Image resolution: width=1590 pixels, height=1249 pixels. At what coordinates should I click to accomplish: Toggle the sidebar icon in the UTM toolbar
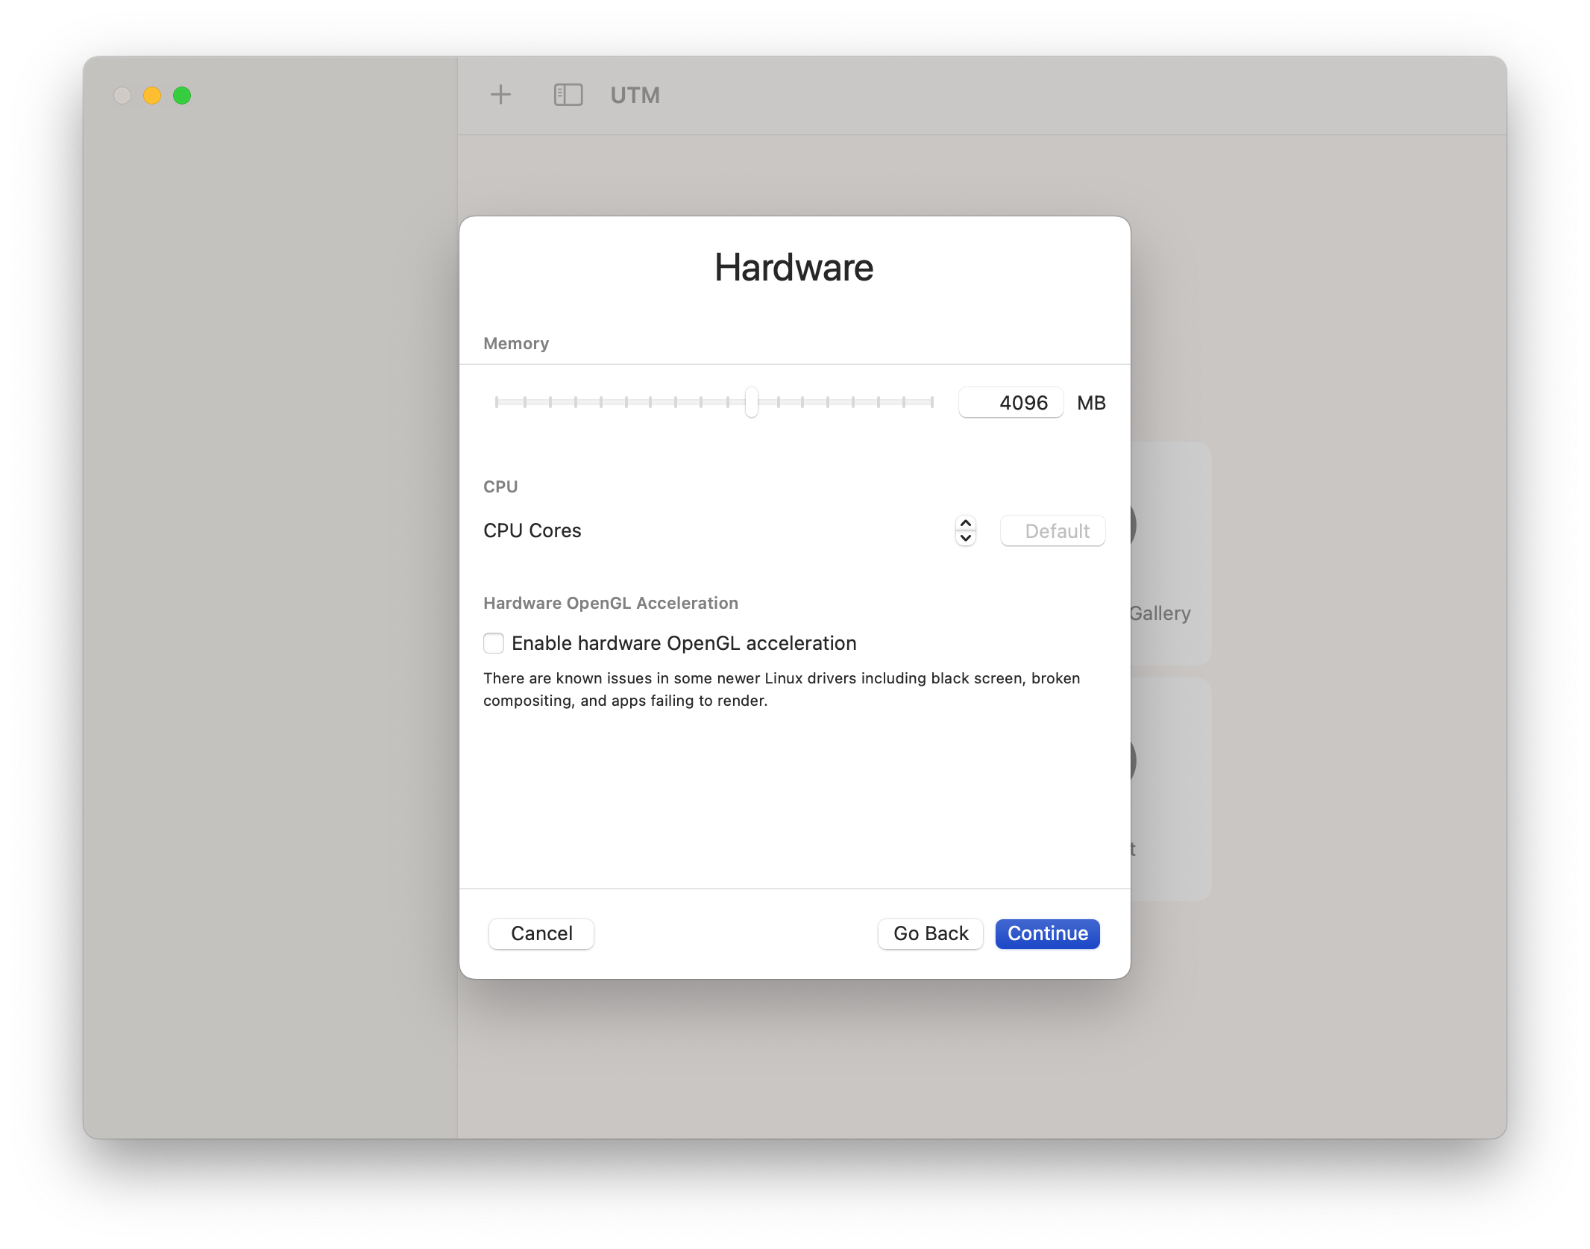click(x=568, y=95)
